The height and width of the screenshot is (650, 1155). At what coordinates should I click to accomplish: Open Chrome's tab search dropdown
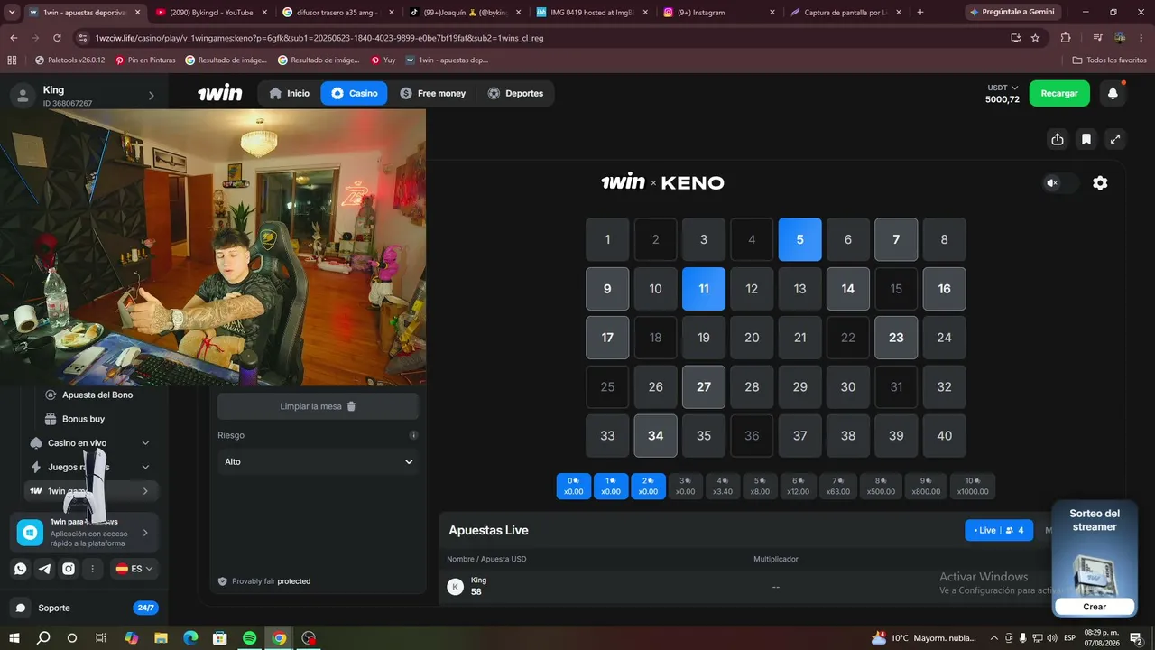(x=13, y=13)
